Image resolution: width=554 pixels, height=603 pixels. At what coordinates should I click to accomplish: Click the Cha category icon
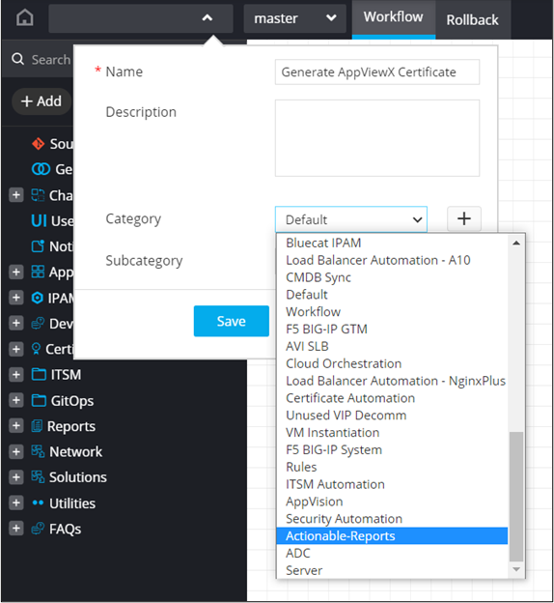[x=38, y=195]
